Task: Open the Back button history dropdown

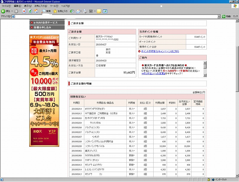Action: tap(12, 11)
